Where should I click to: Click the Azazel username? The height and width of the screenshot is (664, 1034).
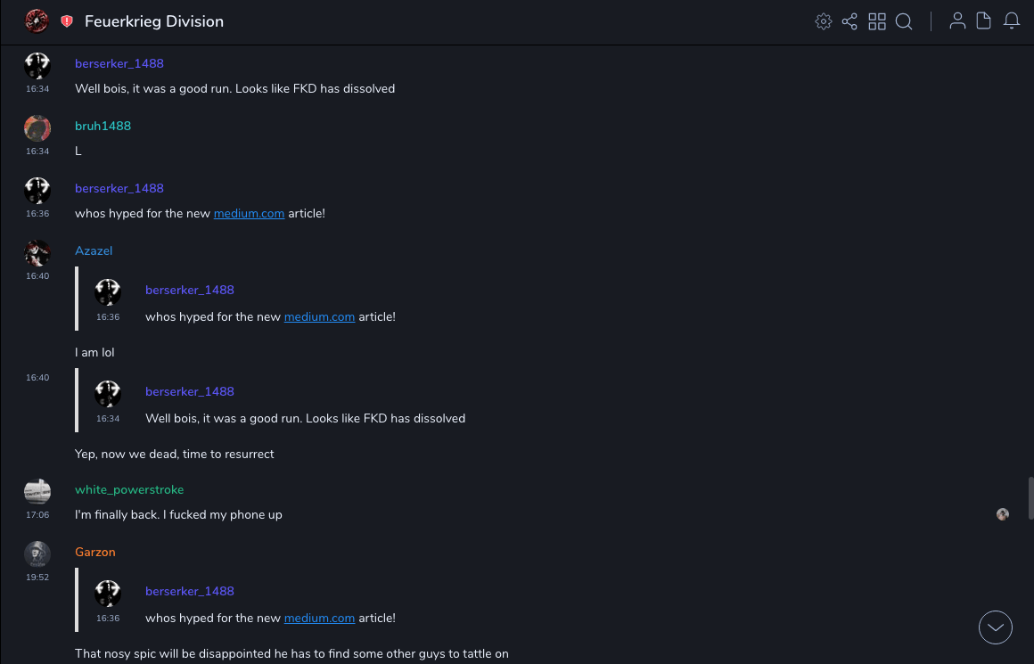pyautogui.click(x=94, y=251)
